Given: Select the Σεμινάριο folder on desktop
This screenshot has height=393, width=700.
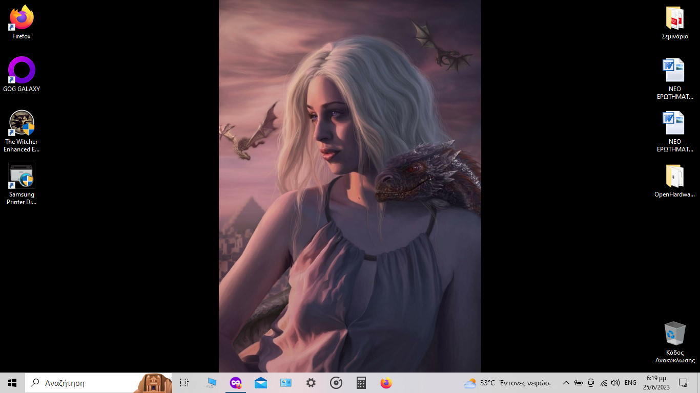Looking at the screenshot, I should click(x=674, y=23).
